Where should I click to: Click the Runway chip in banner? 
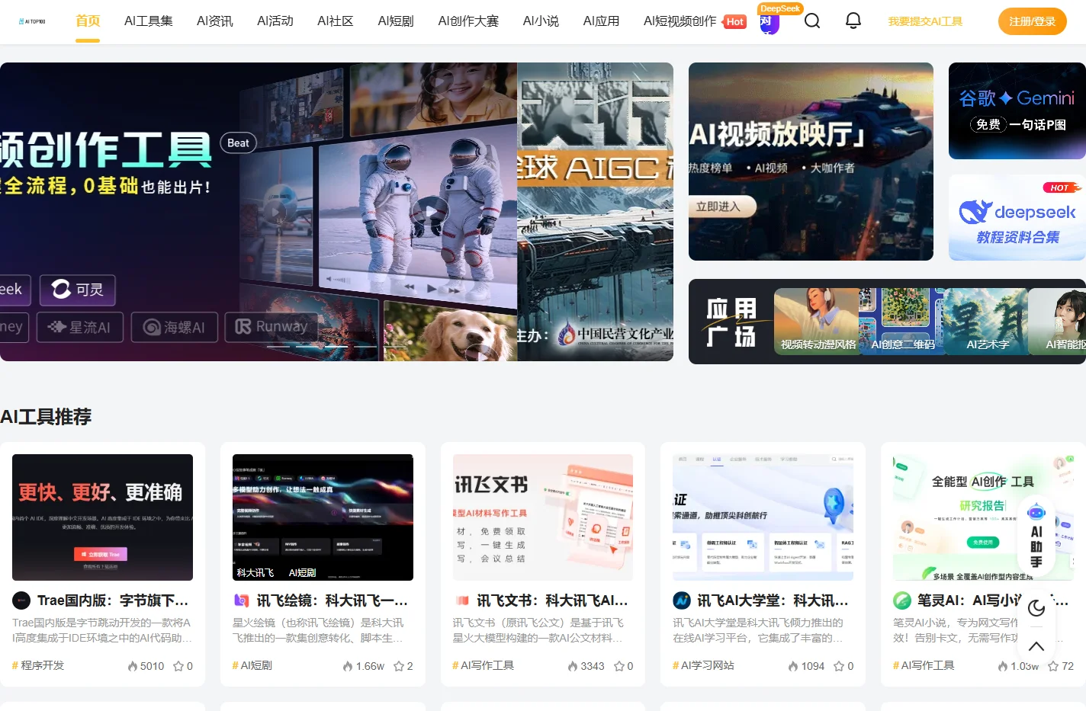pos(271,327)
